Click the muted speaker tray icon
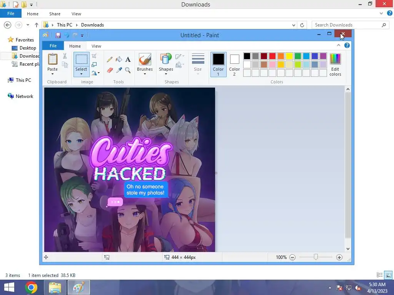The height and width of the screenshot is (295, 394). click(x=358, y=288)
